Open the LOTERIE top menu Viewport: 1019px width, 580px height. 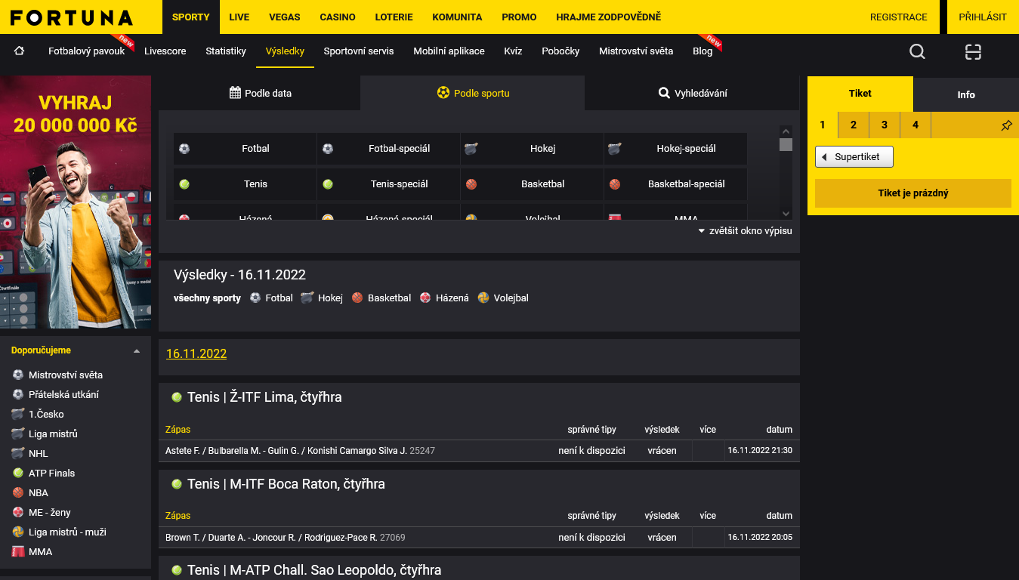click(394, 17)
